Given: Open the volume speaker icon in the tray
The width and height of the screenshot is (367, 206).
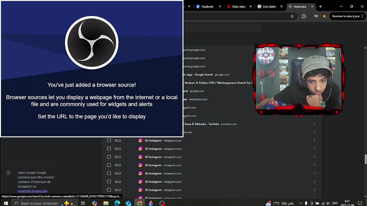Looking at the screenshot, I should point(328,203).
